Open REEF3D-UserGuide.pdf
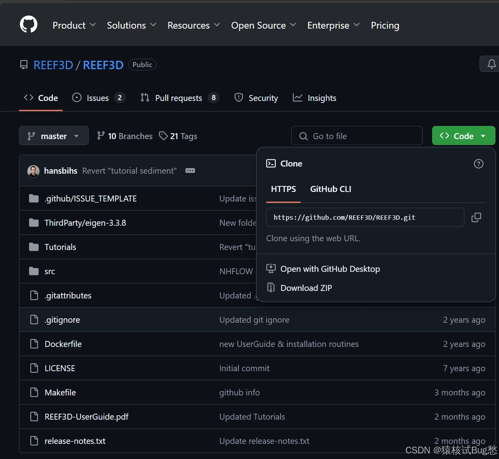This screenshot has width=499, height=459. 86,416
